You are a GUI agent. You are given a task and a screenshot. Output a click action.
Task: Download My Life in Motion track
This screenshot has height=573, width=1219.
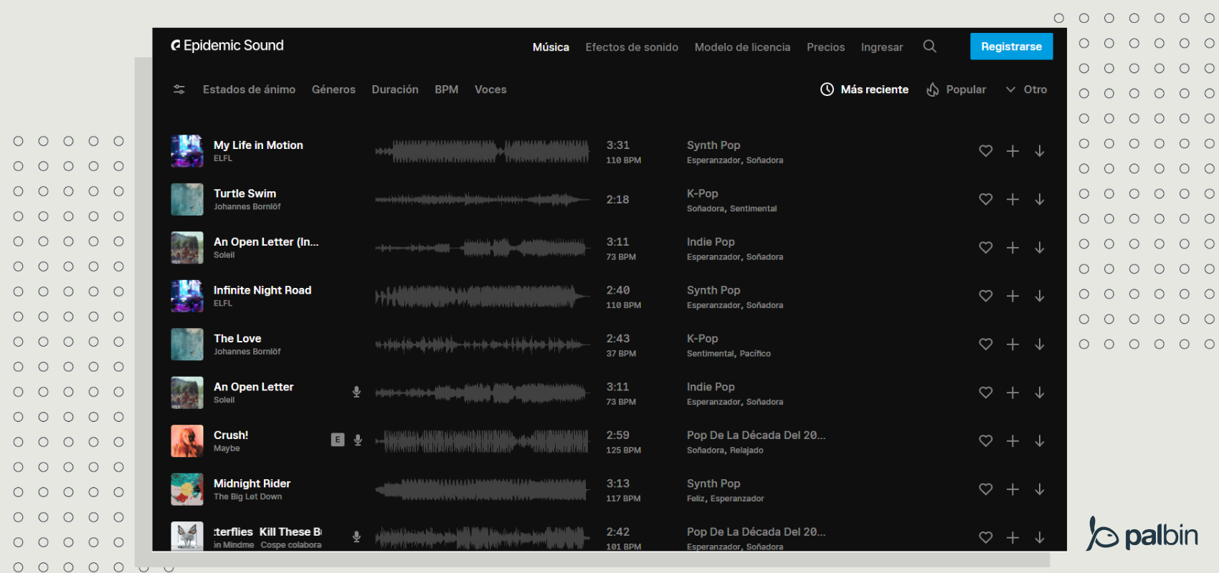[1039, 151]
